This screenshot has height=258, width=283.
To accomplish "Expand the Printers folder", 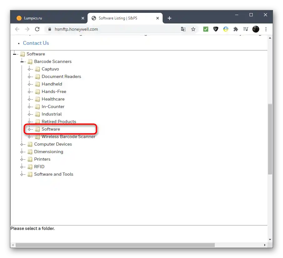I will [22, 159].
